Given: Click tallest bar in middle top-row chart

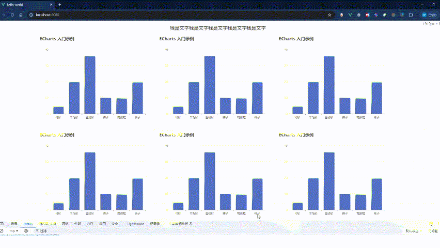Looking at the screenshot, I should pos(210,85).
